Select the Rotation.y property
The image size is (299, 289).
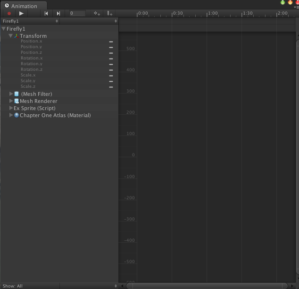click(x=32, y=64)
